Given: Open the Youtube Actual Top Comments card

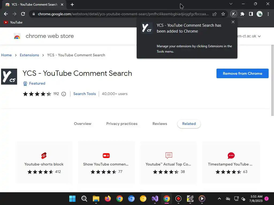Looking at the screenshot, I should click(x=169, y=162).
